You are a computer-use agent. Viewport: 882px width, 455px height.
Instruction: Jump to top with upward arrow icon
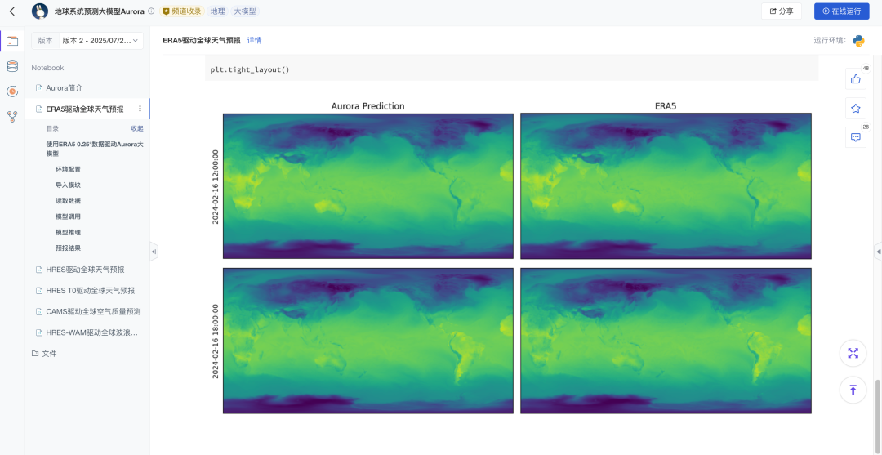853,390
